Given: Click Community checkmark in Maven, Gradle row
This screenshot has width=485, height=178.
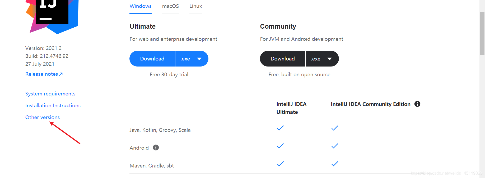Looking at the screenshot, I should [x=335, y=164].
